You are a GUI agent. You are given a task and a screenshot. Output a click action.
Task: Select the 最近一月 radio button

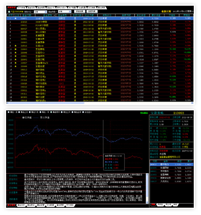coord(9,112)
